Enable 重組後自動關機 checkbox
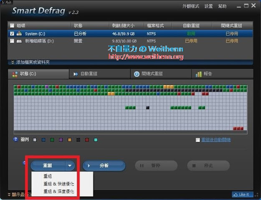Viewport: 261px width, 200px height. pos(198,140)
